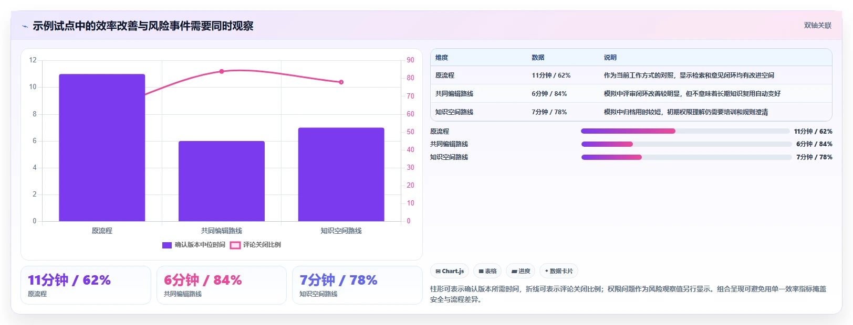Toggle the 确认版本中位时间 legend entry
853x325 pixels.
click(x=194, y=245)
